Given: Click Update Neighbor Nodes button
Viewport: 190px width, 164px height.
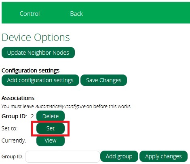Looking at the screenshot, I should coord(38,53).
